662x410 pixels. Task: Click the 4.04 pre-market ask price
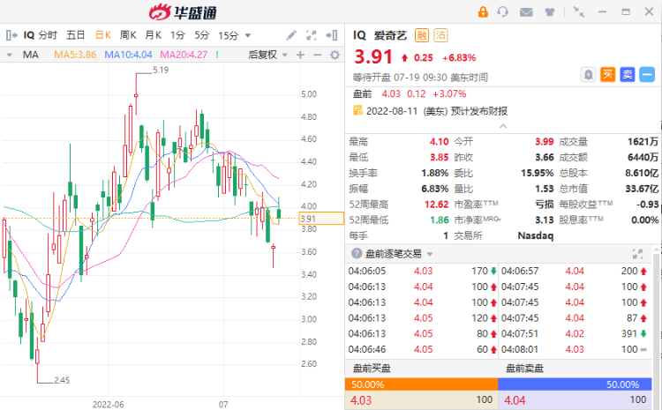pos(515,400)
